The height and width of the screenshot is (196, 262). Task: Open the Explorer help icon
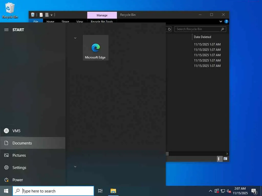tap(226, 21)
